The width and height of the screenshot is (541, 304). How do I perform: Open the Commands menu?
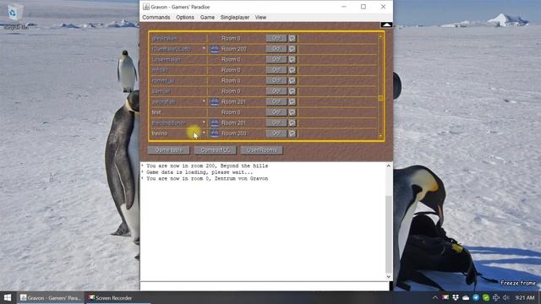click(x=156, y=17)
